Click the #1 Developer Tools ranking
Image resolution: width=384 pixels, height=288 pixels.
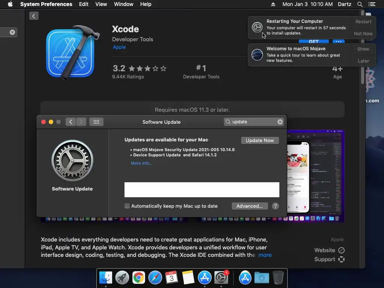[201, 72]
